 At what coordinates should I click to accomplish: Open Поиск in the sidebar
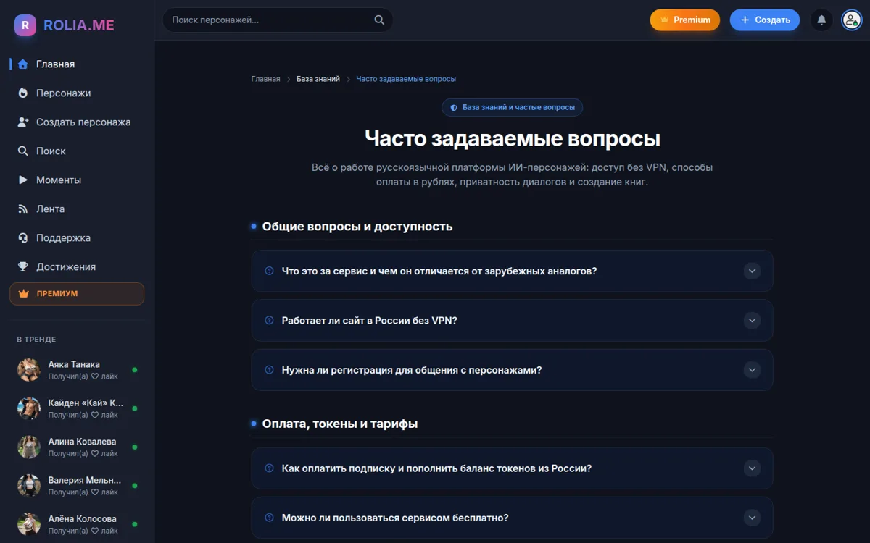(77, 151)
